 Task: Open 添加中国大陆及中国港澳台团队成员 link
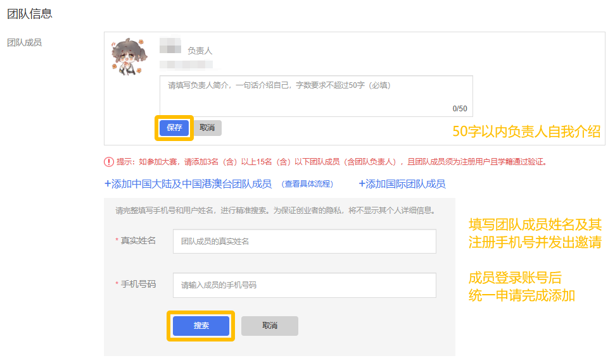click(x=187, y=184)
